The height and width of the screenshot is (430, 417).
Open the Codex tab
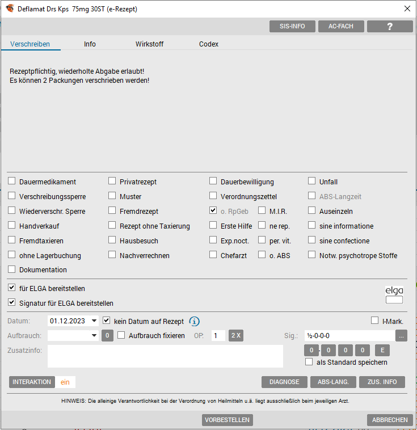[x=209, y=44]
